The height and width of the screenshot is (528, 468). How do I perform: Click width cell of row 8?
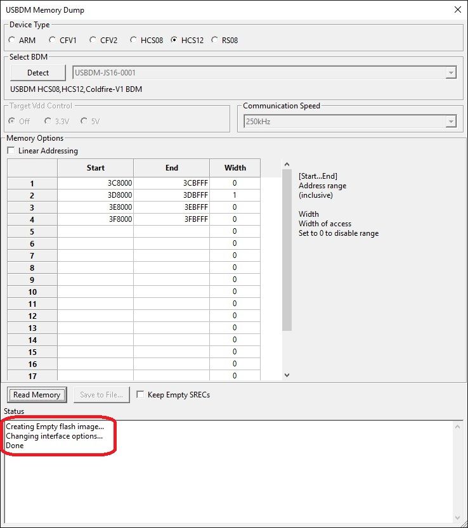point(235,267)
